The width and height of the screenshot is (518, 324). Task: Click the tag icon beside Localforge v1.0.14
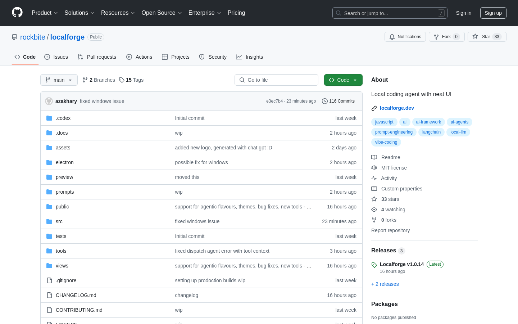(374, 265)
